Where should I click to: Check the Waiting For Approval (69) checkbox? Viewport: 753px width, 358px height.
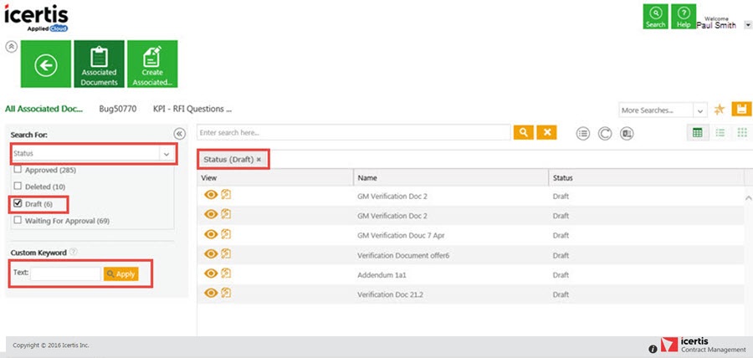[18, 221]
